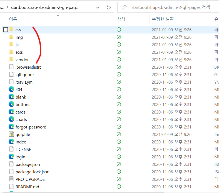The height and width of the screenshot is (193, 219).
Task: Click the LICENSE file icon
Action: (x=11, y=149)
